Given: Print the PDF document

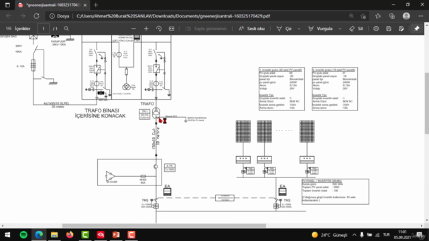Looking at the screenshot, I should coord(376,28).
